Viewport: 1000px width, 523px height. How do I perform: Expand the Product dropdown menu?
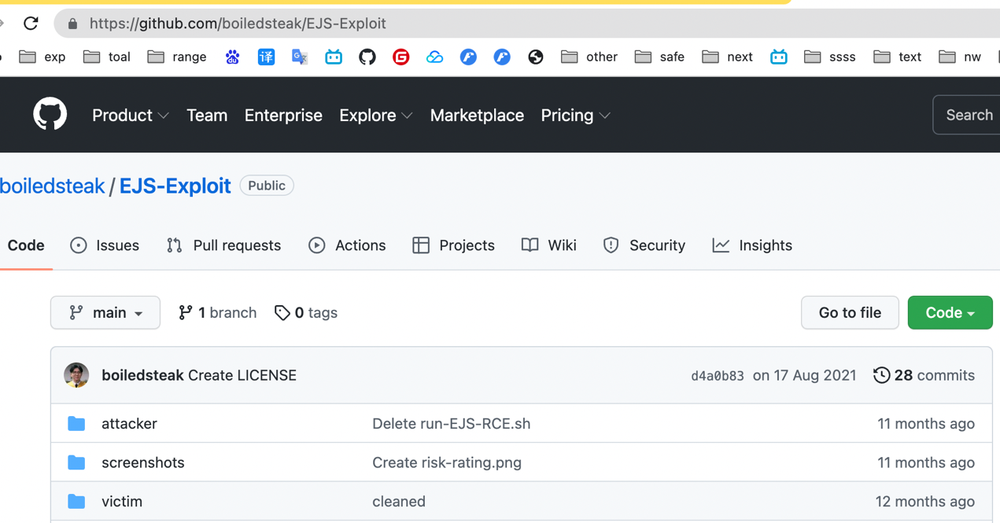[130, 116]
